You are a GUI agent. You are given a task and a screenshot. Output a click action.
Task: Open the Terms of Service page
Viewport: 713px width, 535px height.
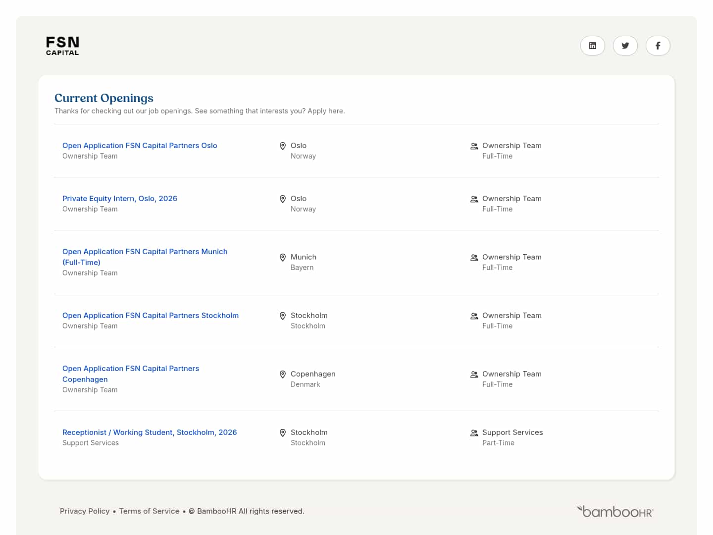click(x=149, y=511)
